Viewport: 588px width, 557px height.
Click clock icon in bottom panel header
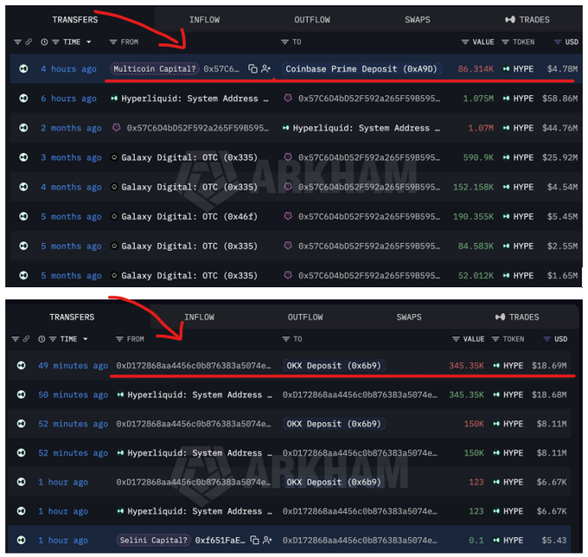tap(42, 339)
